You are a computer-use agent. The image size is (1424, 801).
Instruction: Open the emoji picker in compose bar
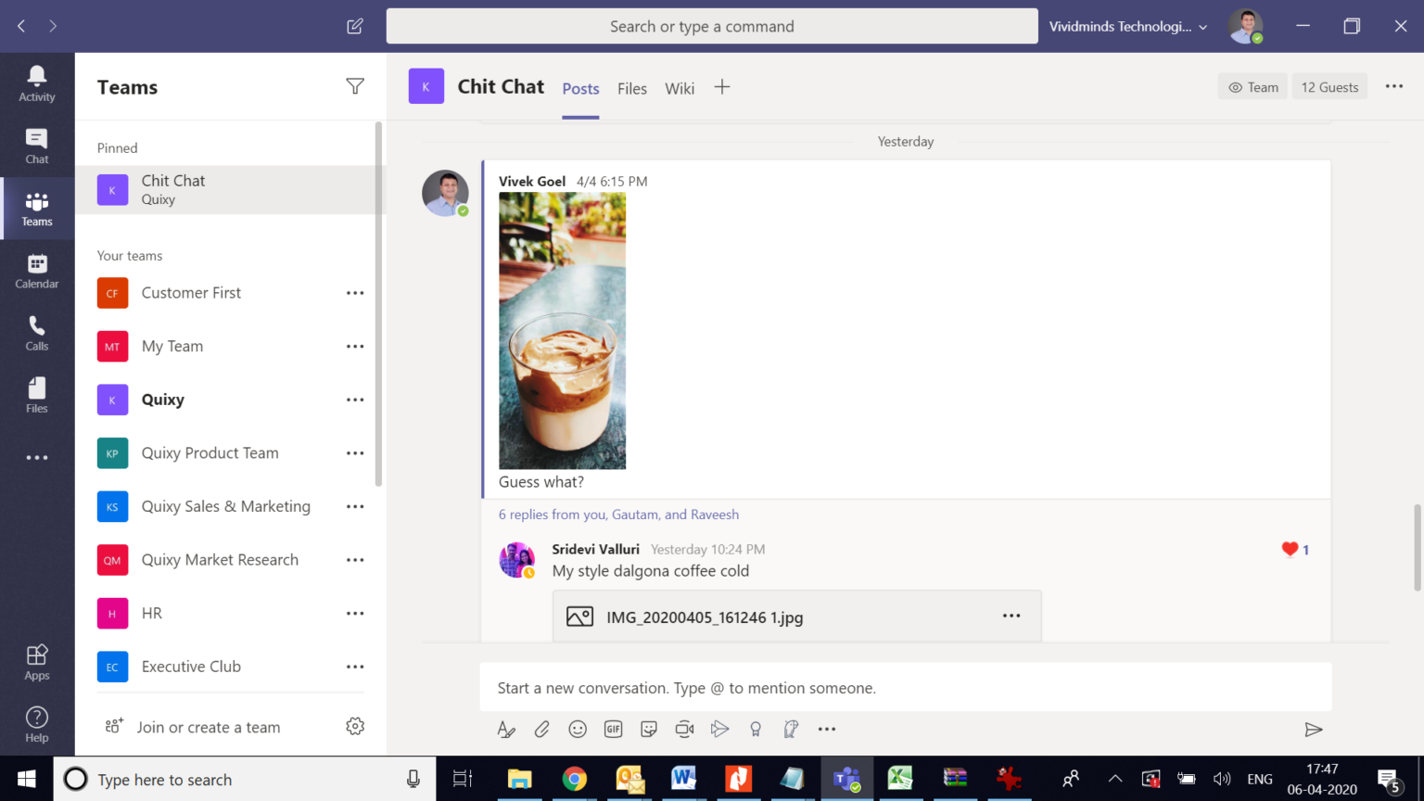pyautogui.click(x=578, y=730)
